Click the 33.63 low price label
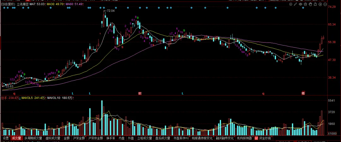The width and height of the screenshot is (341, 142). pos(9,86)
